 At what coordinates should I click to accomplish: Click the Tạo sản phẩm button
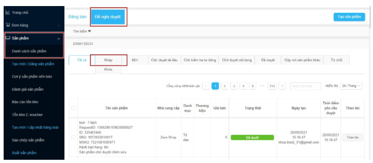[349, 17]
